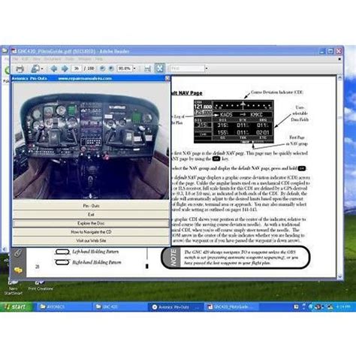The height and width of the screenshot is (356, 356).
Task: Open the comments speech bubble panel icon
Action: 18,270
